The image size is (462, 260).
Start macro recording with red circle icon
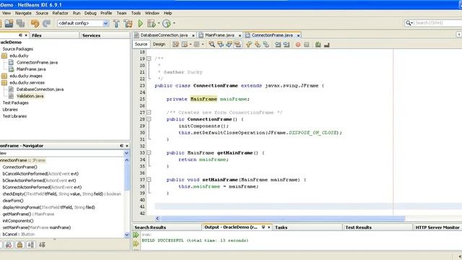(x=298, y=45)
